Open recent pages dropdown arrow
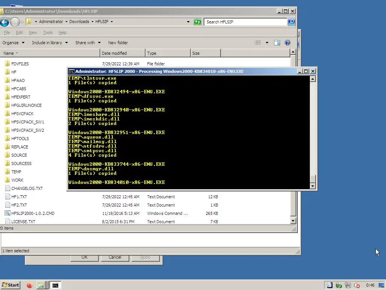This screenshot has width=386, height=290. pyautogui.click(x=22, y=22)
